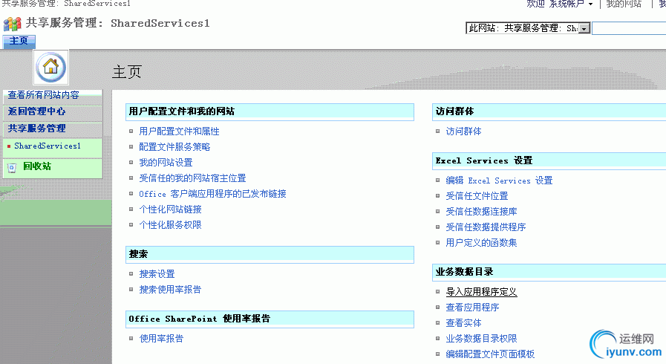Open 配置文件服务策略
Image resolution: width=666 pixels, height=364 pixels.
pos(174,147)
